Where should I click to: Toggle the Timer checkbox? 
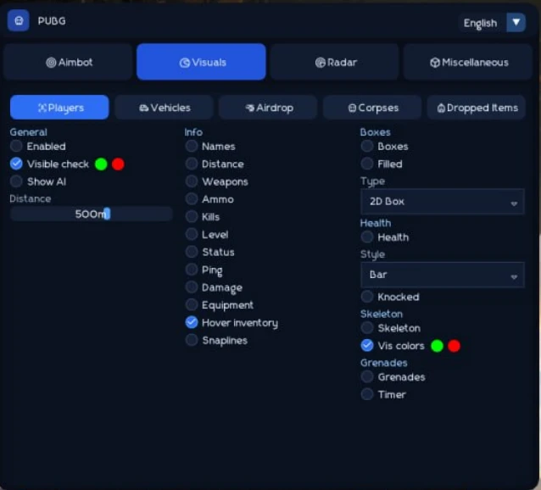pyautogui.click(x=367, y=394)
